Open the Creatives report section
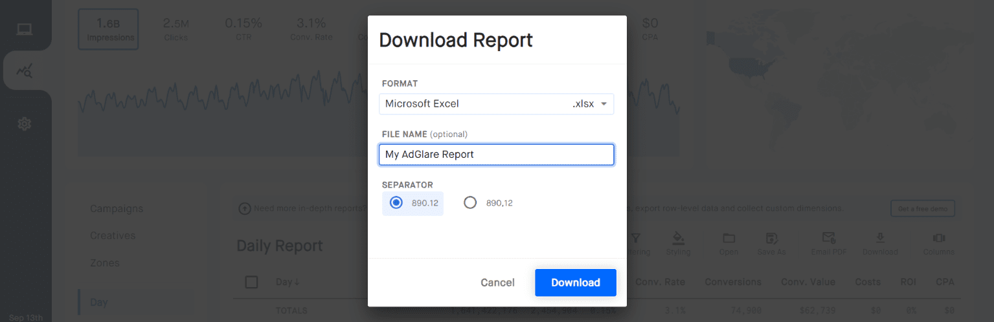The height and width of the screenshot is (322, 994). coord(113,235)
